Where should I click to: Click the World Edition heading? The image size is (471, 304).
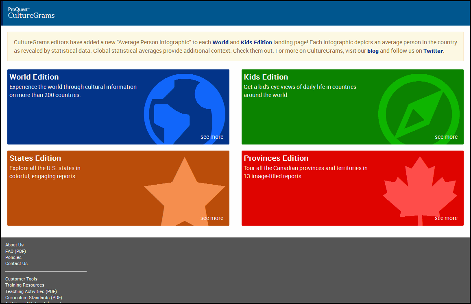point(34,77)
